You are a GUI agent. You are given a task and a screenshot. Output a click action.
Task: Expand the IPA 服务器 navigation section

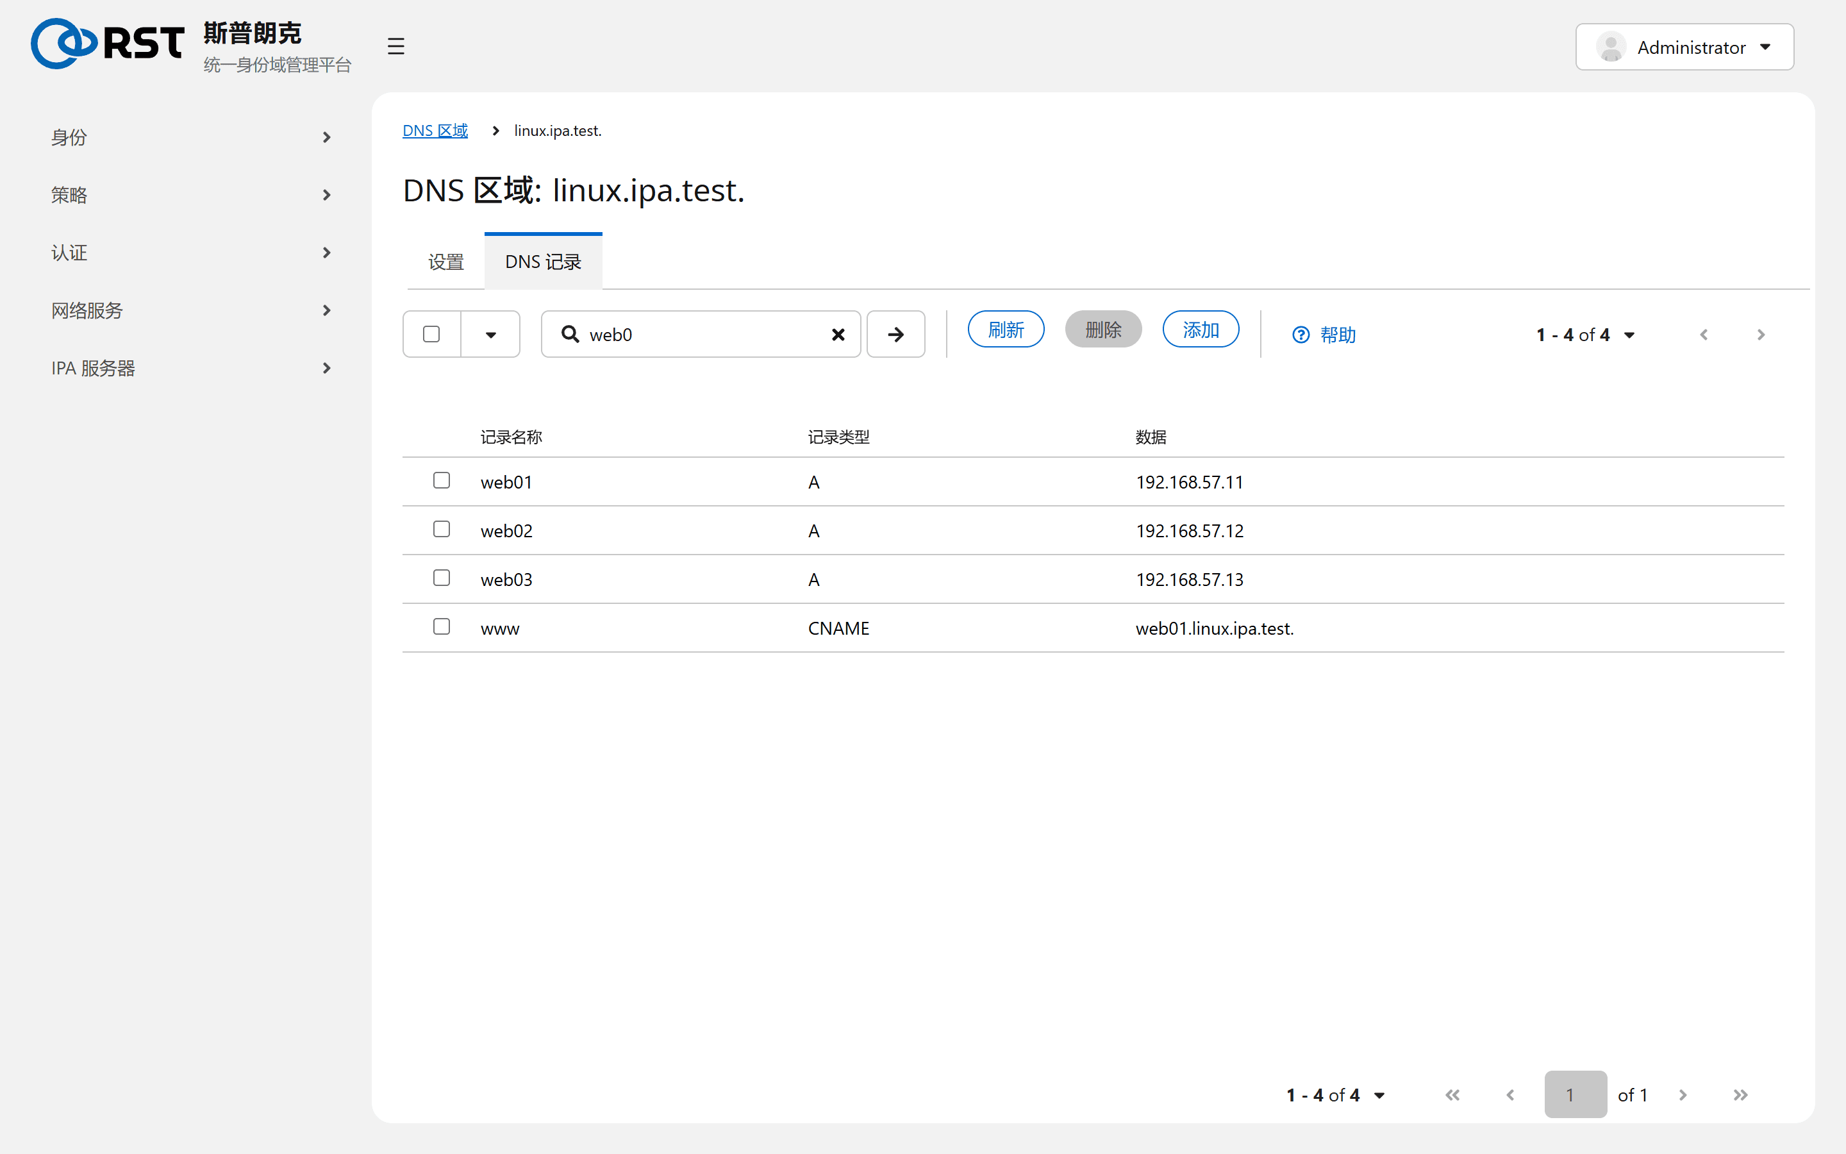[191, 368]
